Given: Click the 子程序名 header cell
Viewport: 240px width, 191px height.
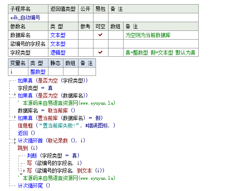Looking at the screenshot, I should 28,9.
